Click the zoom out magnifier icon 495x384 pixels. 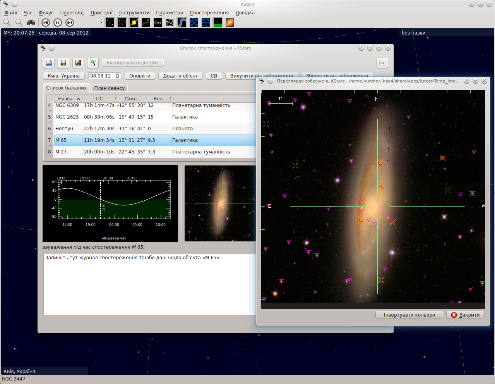19,22
